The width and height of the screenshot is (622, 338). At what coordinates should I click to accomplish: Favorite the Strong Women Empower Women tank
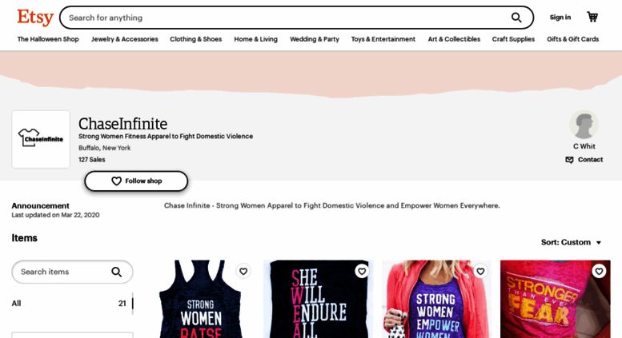[x=480, y=271]
